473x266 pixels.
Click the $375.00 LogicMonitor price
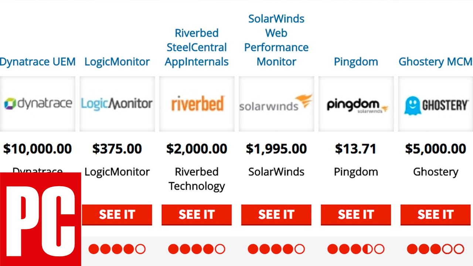[117, 149]
